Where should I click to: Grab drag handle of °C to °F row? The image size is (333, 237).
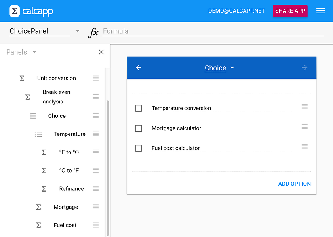[95, 170]
